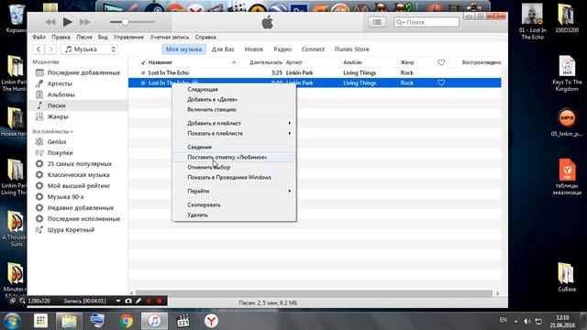Expand Добавить в плейлист submenu
The height and width of the screenshot is (330, 587).
point(235,123)
